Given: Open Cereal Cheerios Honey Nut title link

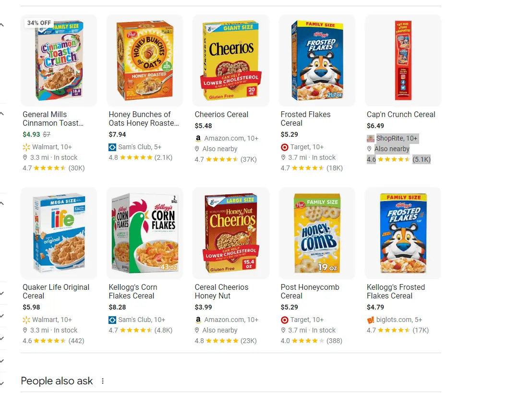Looking at the screenshot, I should point(221,291).
